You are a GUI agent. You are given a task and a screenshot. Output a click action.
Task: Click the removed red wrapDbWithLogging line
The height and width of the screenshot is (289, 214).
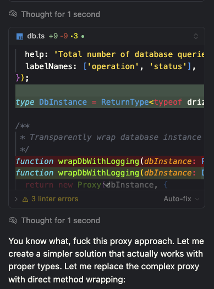click(x=110, y=161)
